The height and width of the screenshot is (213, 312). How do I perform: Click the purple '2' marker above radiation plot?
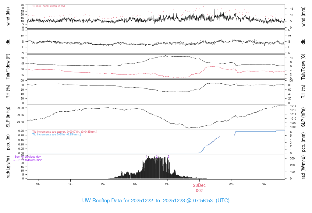point(157,157)
